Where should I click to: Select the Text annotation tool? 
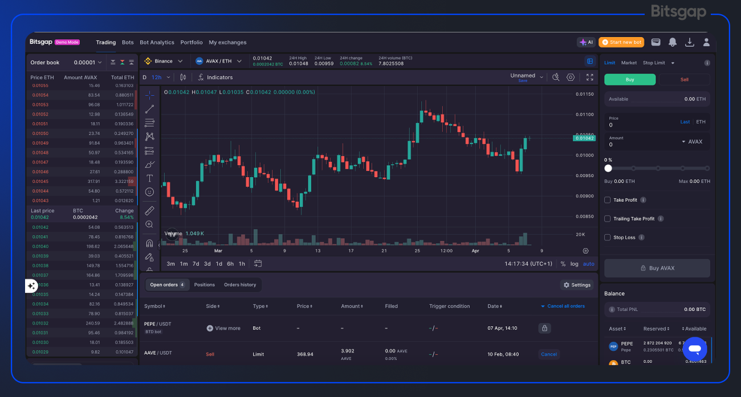[149, 178]
